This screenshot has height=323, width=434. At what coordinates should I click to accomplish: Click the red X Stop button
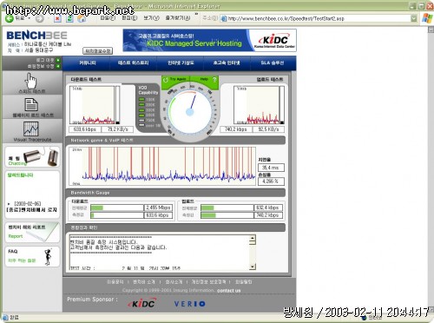coord(57,19)
